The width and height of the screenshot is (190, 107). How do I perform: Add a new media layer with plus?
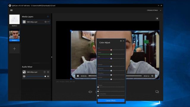click(x=48, y=17)
